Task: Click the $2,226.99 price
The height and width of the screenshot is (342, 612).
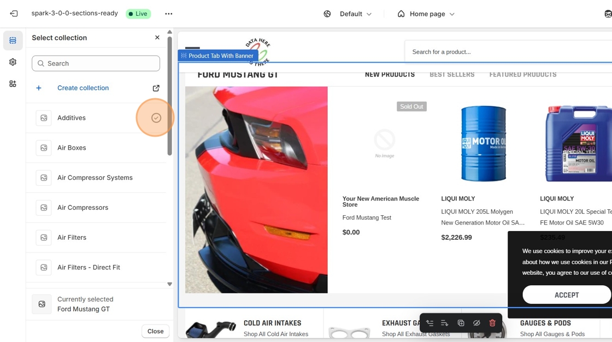Action: [x=456, y=237]
